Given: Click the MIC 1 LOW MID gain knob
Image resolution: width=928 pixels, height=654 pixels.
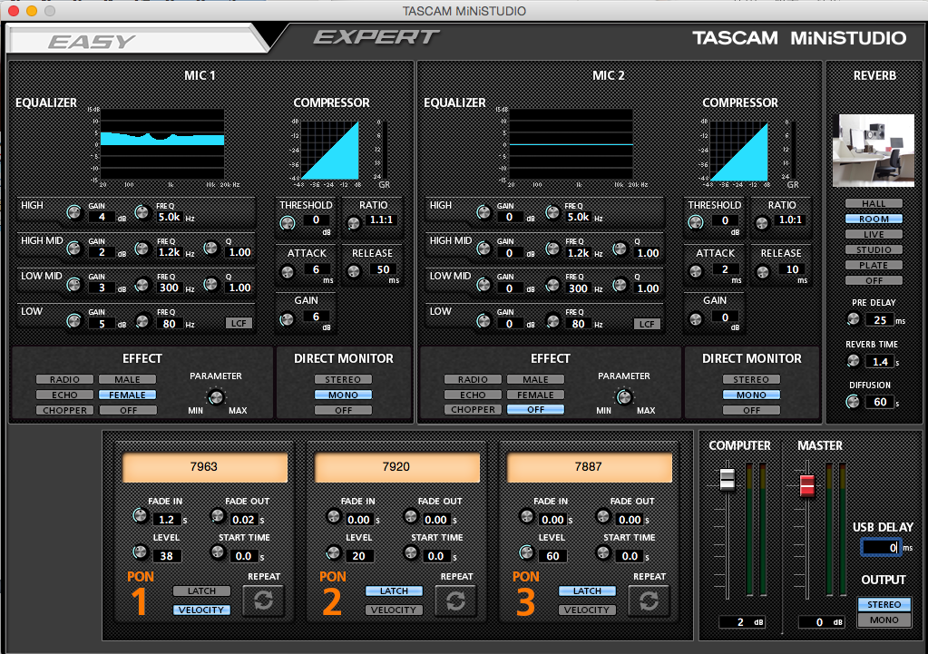Looking at the screenshot, I should [74, 285].
